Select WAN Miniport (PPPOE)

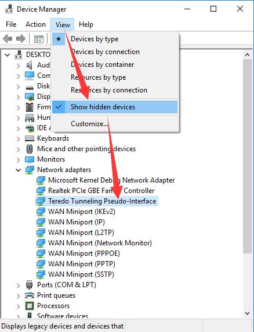point(84,254)
